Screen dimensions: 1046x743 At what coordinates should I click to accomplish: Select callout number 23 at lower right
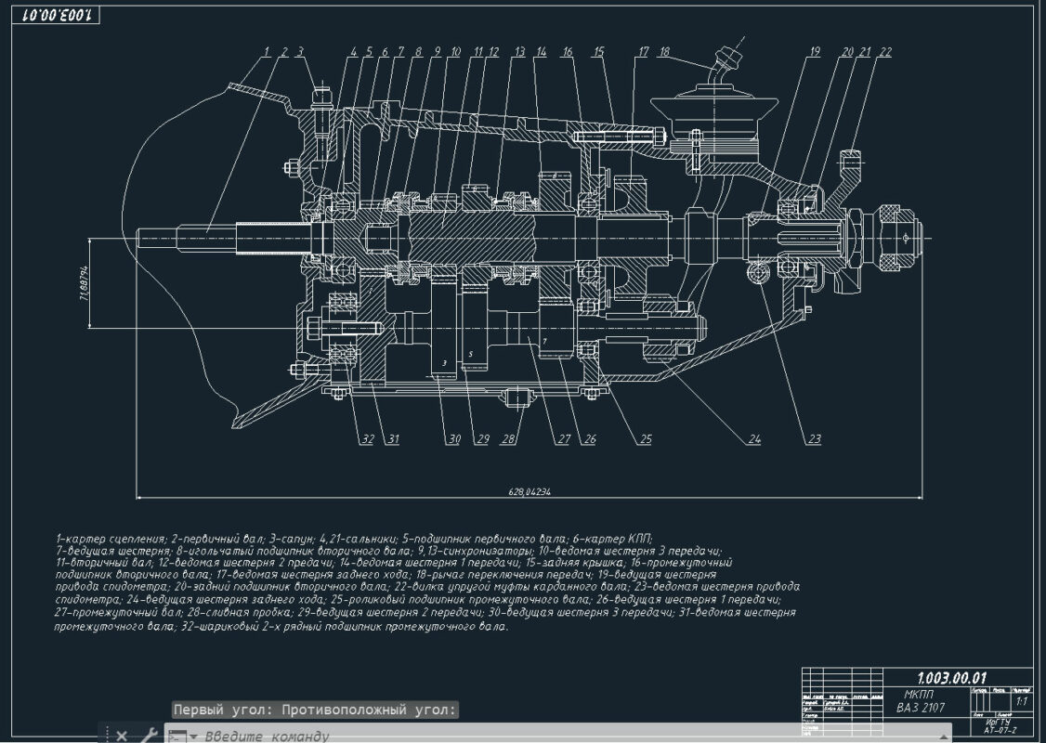(x=815, y=440)
